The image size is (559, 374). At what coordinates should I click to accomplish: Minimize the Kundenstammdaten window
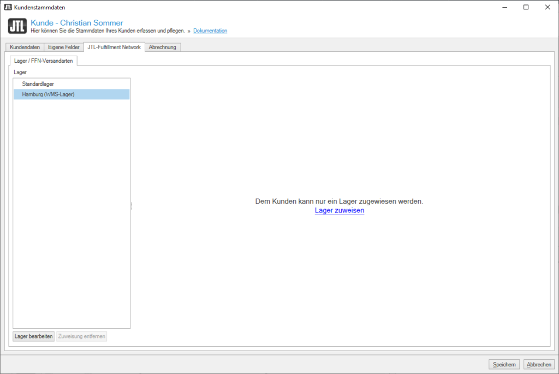pos(501,7)
